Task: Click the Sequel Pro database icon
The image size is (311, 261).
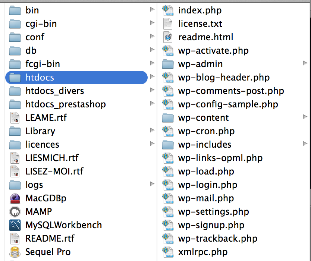Action: coord(15,252)
